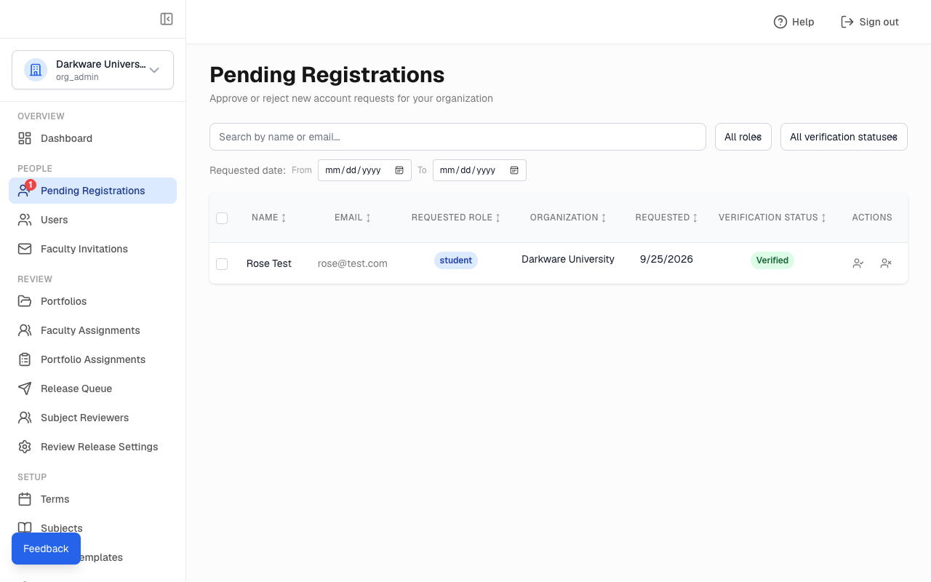Click the Faculty Assignments people icon

point(25,330)
